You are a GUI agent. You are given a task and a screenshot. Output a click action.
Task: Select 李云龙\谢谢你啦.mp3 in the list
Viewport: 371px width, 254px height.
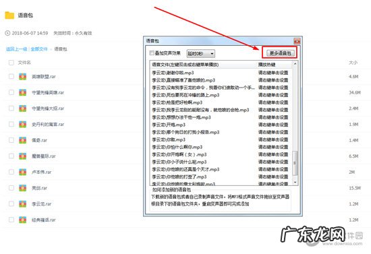pyautogui.click(x=173, y=73)
